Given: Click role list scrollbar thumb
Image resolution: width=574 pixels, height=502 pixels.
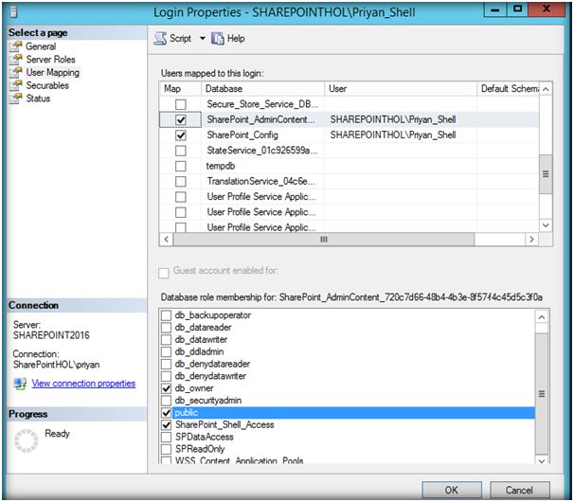Looking at the screenshot, I should [542, 394].
